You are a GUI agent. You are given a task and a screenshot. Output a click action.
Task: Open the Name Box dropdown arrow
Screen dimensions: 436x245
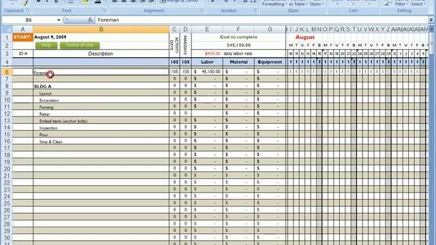59,20
